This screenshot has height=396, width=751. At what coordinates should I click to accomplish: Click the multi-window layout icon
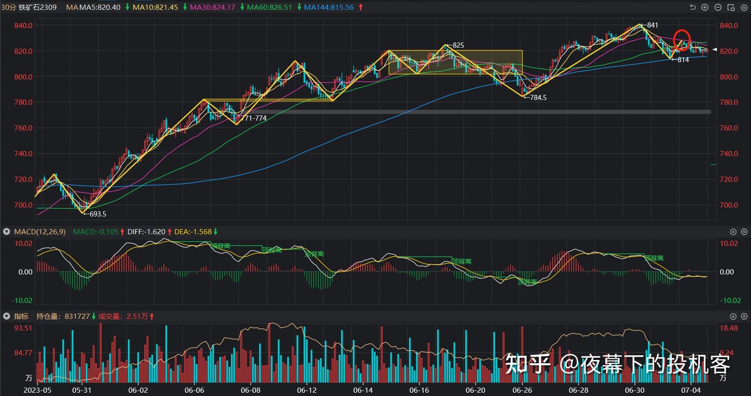click(x=731, y=7)
